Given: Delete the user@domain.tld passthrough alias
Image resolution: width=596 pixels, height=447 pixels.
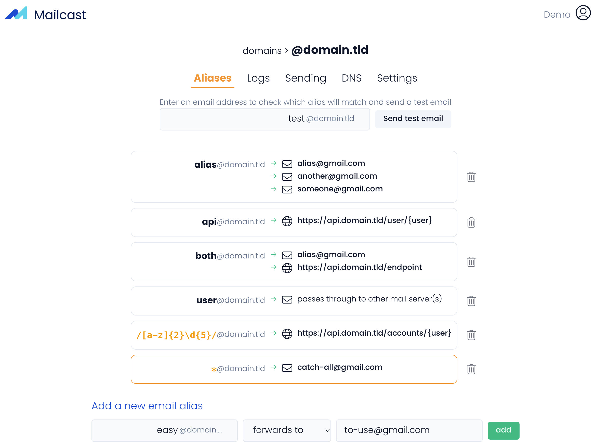Looking at the screenshot, I should coord(471,301).
